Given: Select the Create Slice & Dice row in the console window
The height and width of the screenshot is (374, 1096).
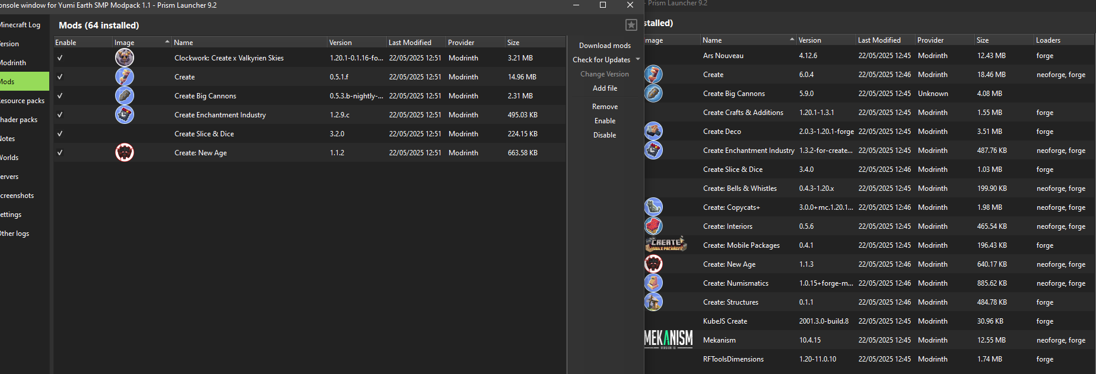Looking at the screenshot, I should tap(310, 134).
